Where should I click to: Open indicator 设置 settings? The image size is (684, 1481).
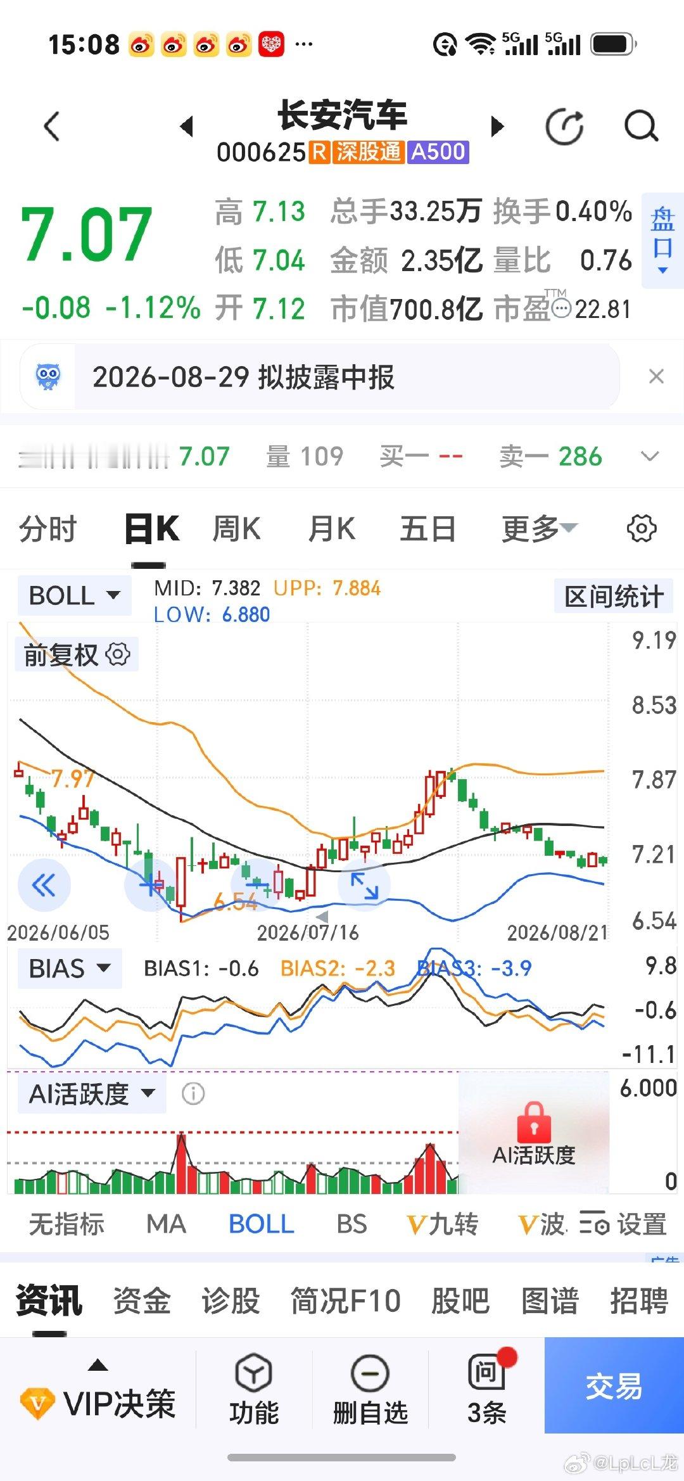[623, 1223]
